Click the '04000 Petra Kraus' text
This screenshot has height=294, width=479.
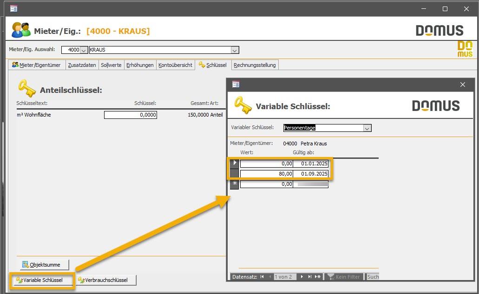pyautogui.click(x=305, y=144)
